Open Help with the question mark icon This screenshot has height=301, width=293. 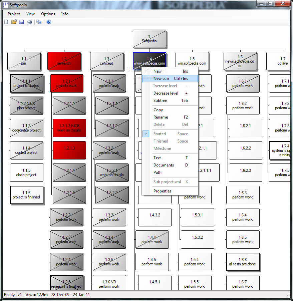(x=49, y=22)
